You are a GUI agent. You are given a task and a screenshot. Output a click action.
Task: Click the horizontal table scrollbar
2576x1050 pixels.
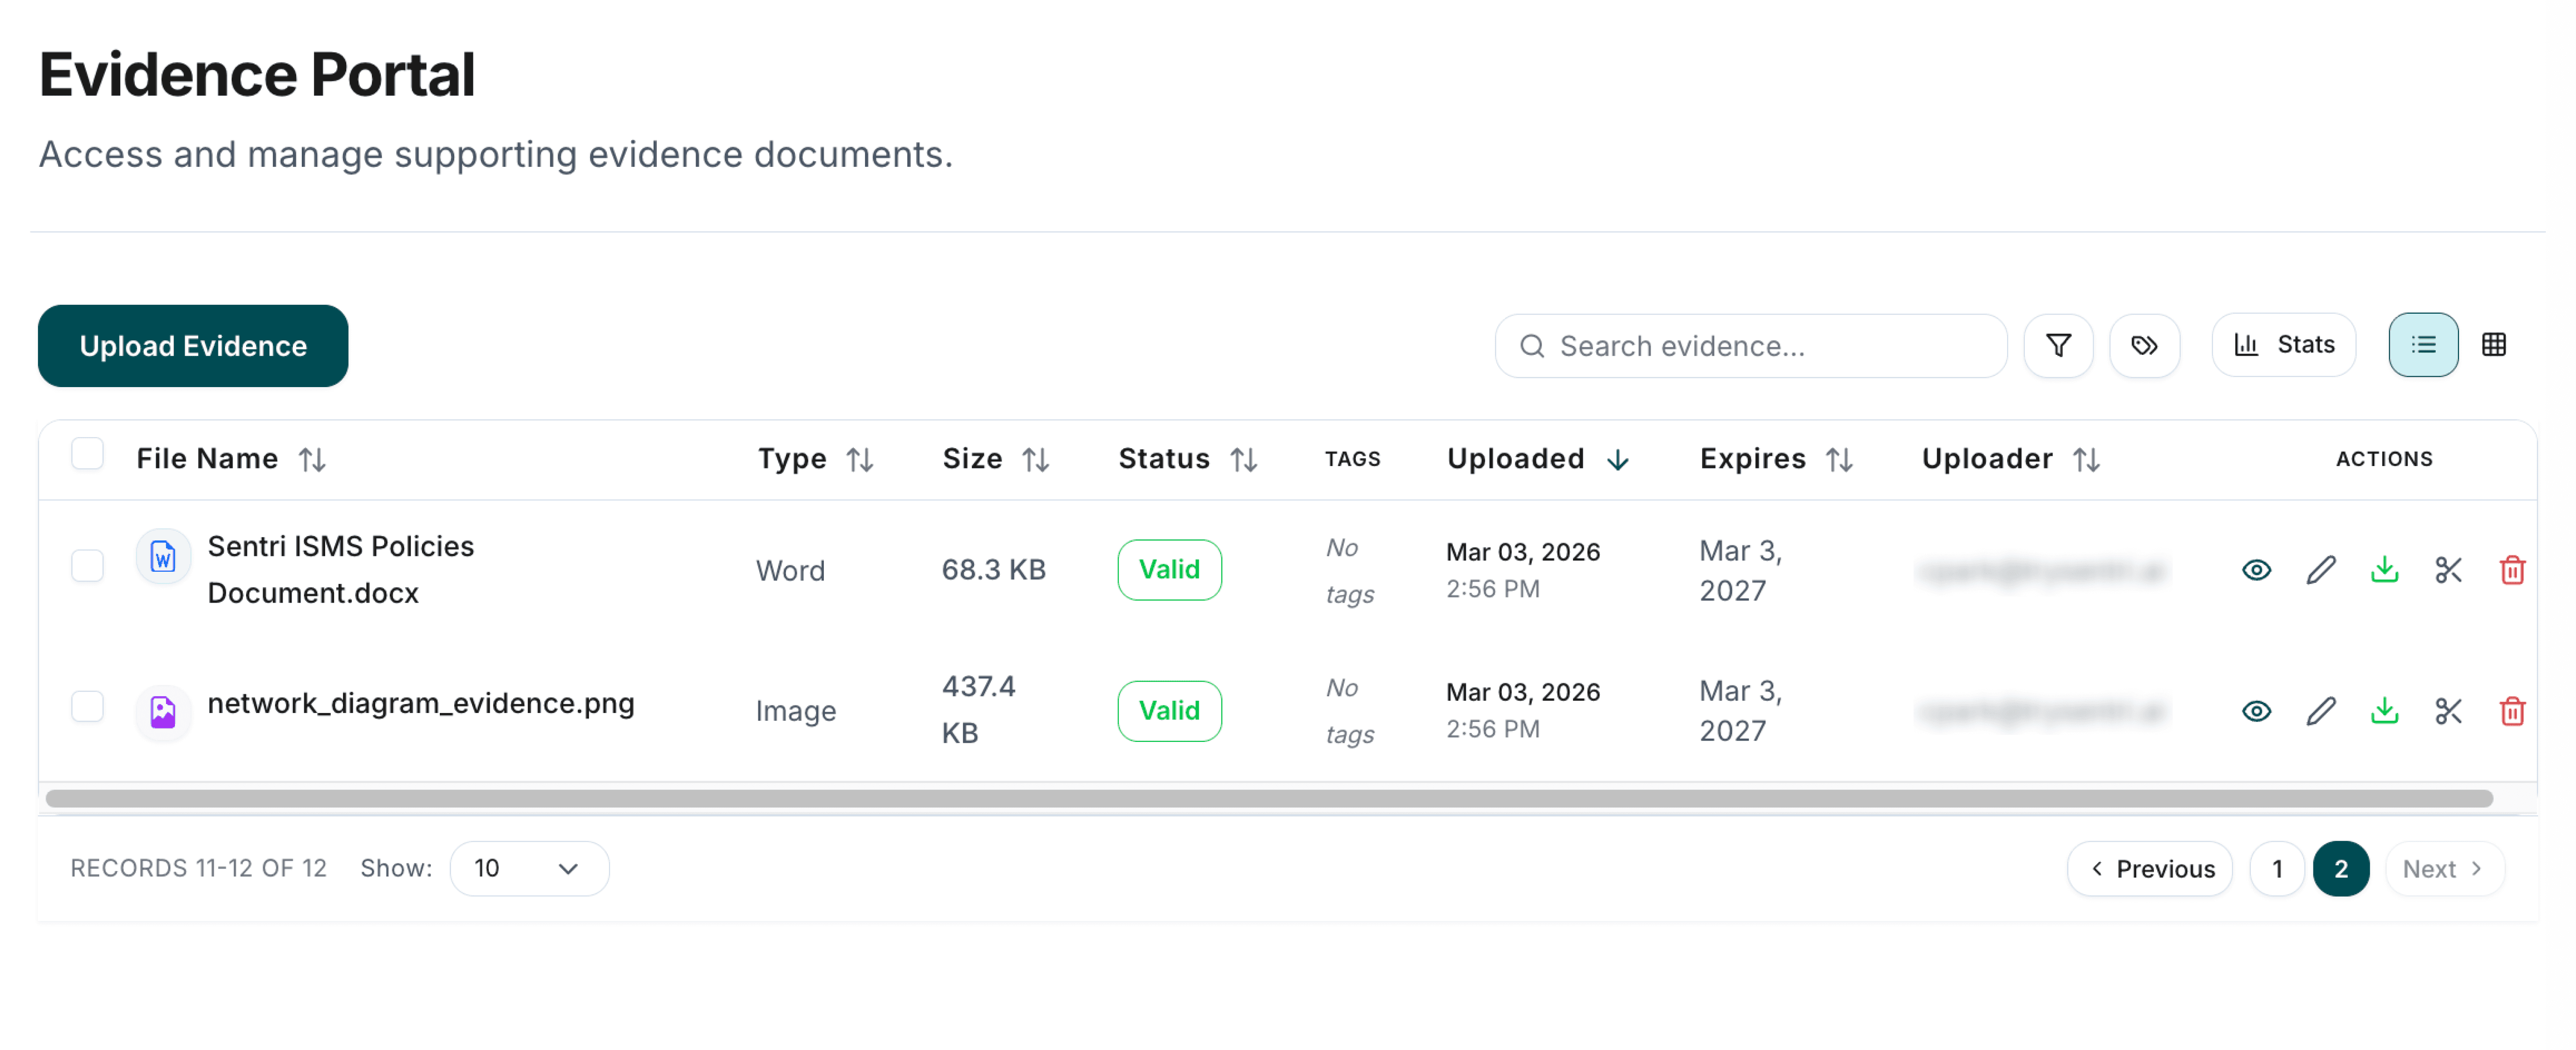1268,798
